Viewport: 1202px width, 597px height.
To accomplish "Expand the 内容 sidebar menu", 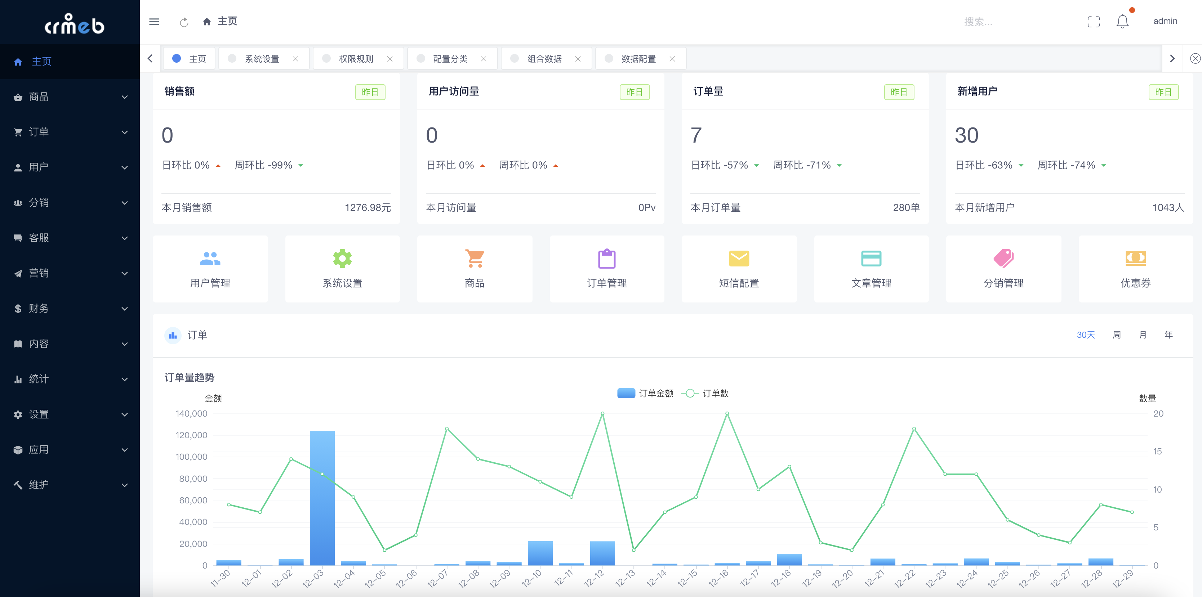I will pyautogui.click(x=70, y=344).
